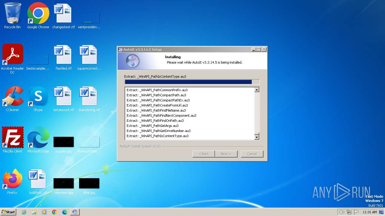Open the Recycle Bin desktop icon
385x216 pixels.
(12, 16)
